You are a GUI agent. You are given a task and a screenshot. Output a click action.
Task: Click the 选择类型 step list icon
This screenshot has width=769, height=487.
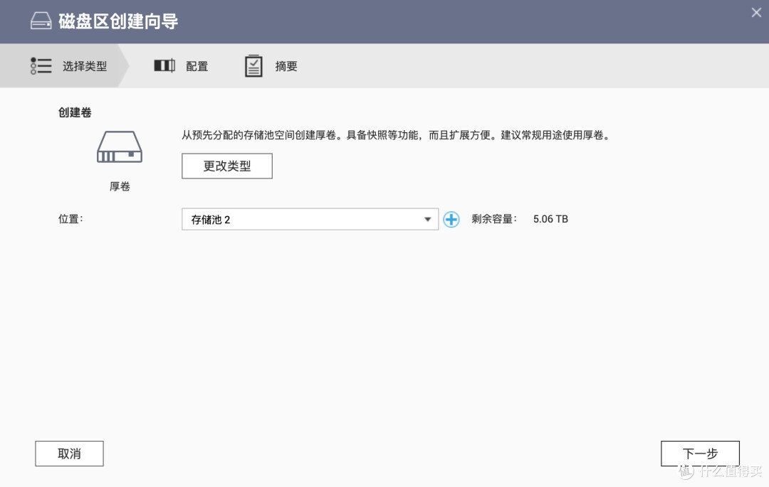click(x=41, y=65)
